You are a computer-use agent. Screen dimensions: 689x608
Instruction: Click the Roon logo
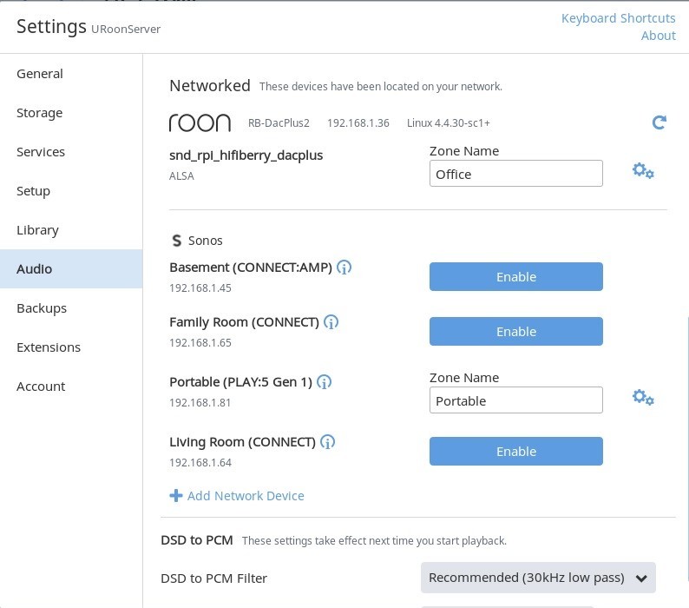coord(200,122)
